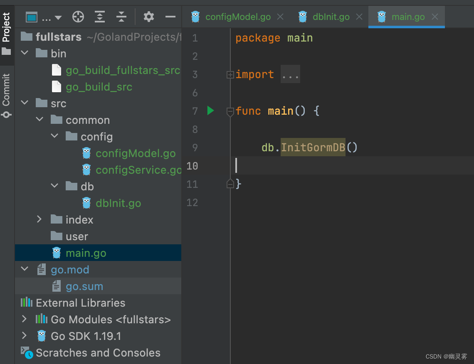Collapse the go.mod node
The width and height of the screenshot is (474, 364).
coord(25,269)
